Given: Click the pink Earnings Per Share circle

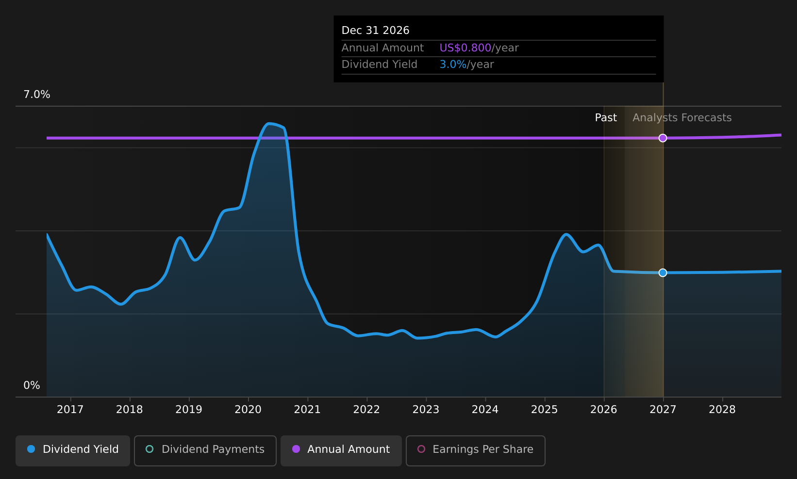Looking at the screenshot, I should (421, 449).
